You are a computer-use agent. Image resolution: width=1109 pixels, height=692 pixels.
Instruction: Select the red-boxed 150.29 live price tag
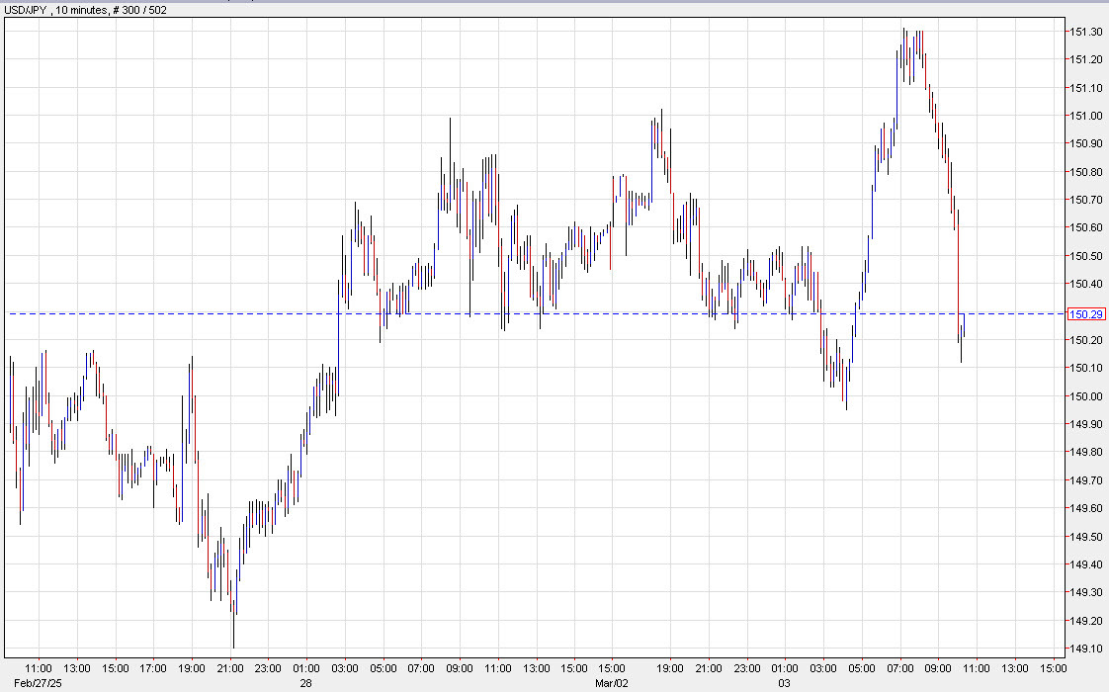[x=1087, y=311]
